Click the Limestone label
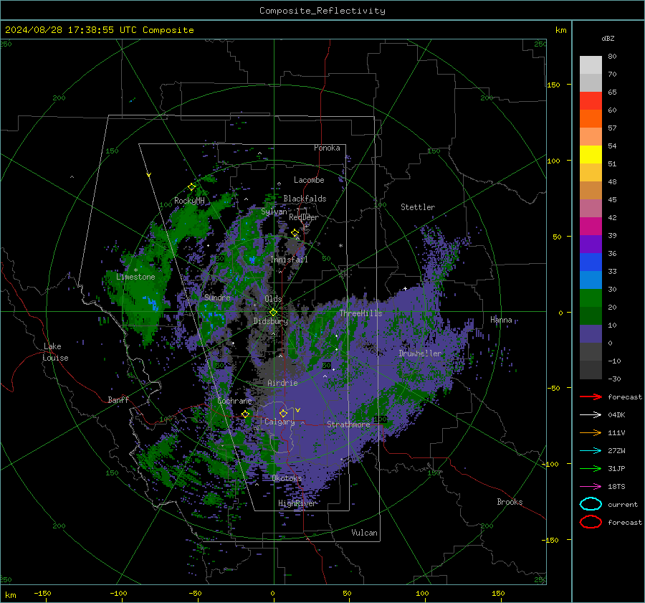Image resolution: width=645 pixels, height=603 pixels. [x=135, y=277]
